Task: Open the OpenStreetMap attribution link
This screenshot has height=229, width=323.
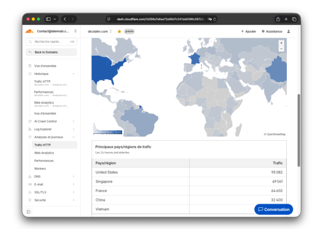Action: point(275,134)
